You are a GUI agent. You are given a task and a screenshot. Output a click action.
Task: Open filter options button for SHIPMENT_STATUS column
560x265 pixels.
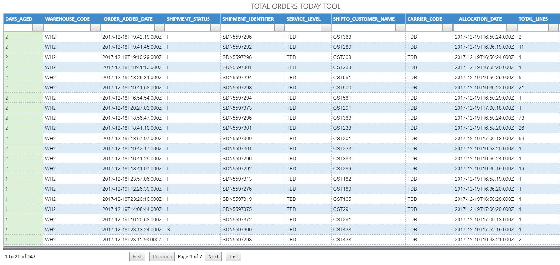click(215, 29)
